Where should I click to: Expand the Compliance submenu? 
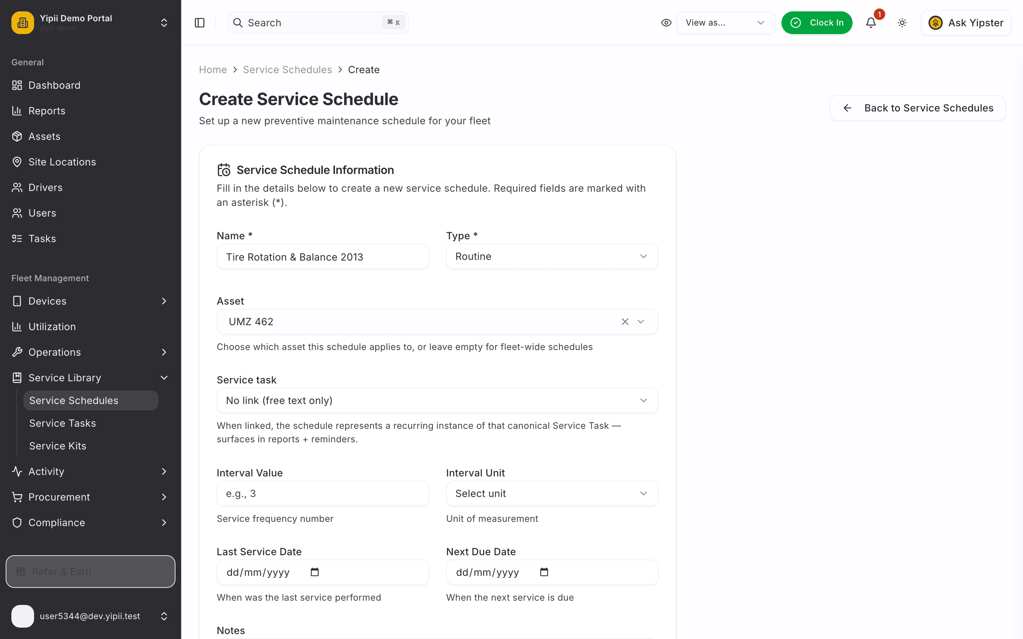164,523
